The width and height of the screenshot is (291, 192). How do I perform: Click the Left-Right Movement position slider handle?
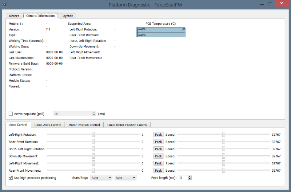(x=93, y=163)
